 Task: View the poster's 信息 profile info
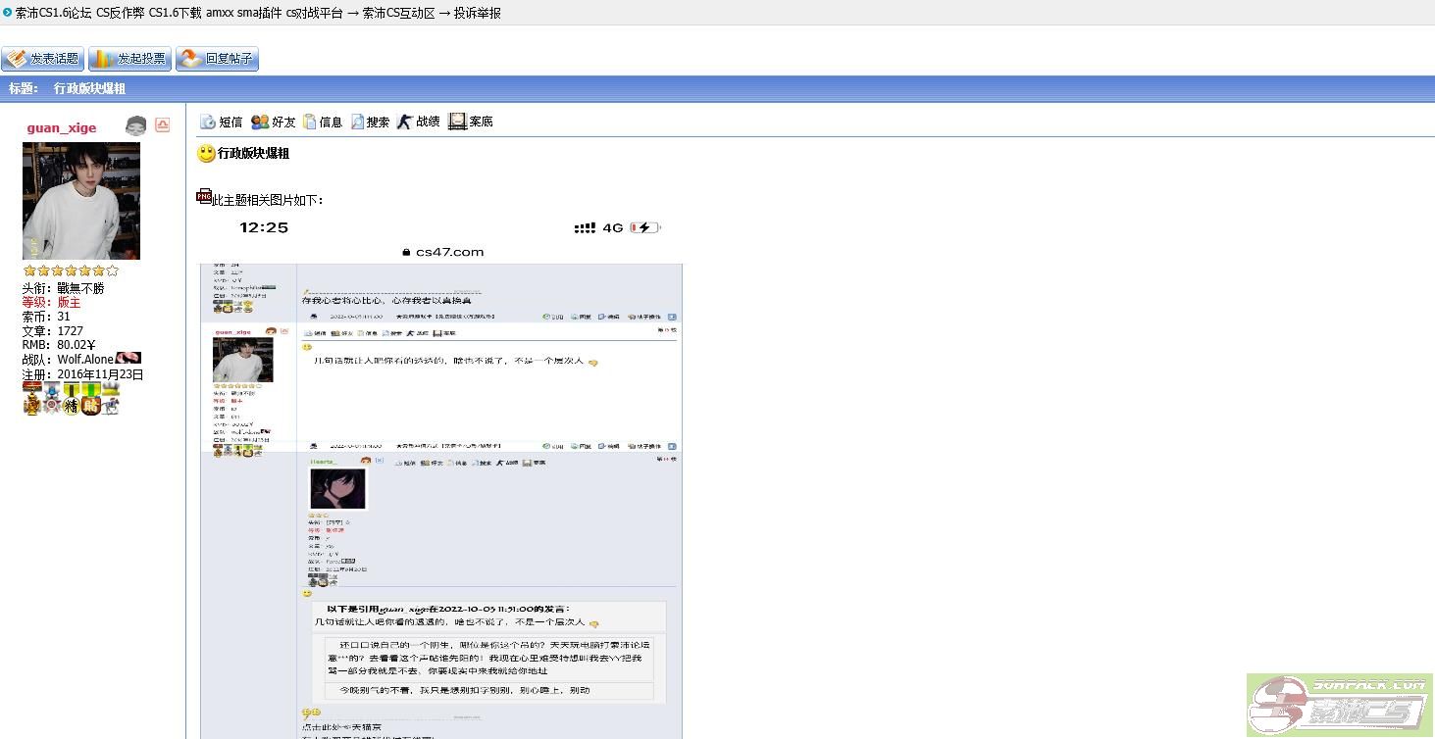(x=323, y=122)
